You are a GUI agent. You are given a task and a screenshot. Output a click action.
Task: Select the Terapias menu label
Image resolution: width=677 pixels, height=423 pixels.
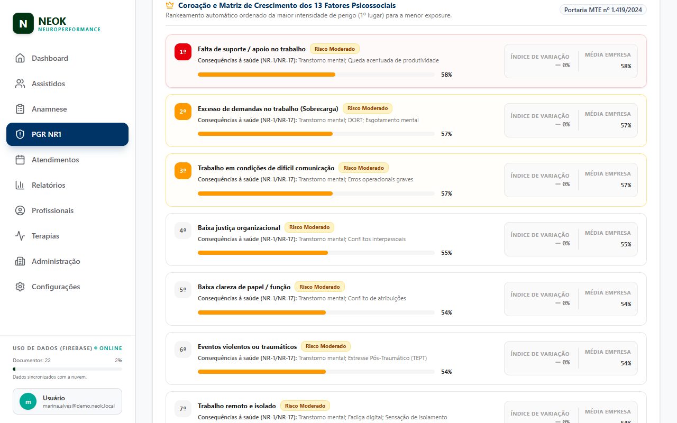[x=45, y=236]
